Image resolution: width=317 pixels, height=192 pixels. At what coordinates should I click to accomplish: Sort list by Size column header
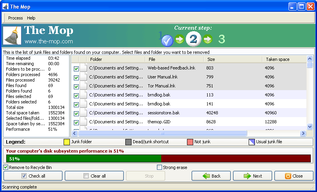point(233,59)
